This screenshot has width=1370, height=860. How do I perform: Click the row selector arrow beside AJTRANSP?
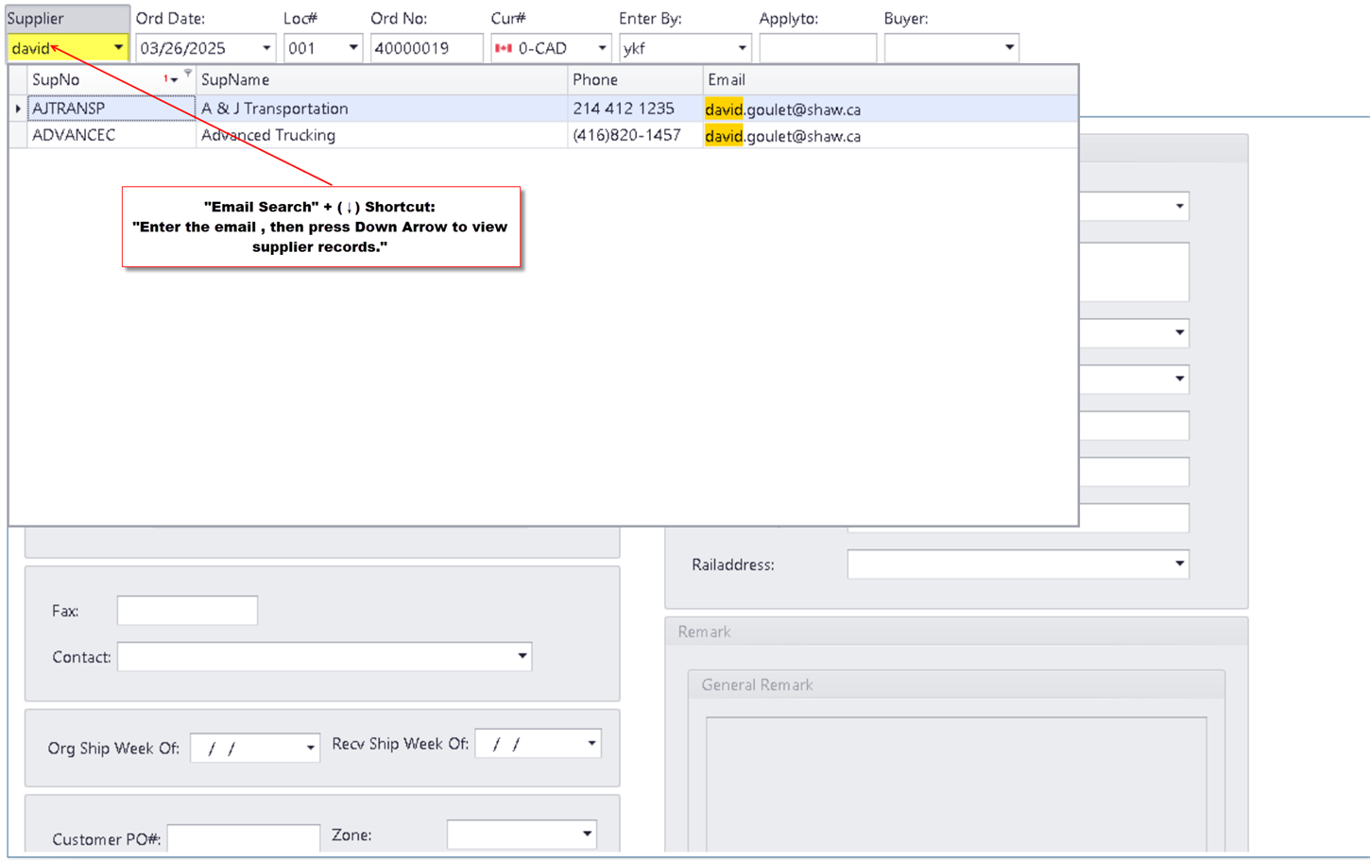tap(18, 109)
